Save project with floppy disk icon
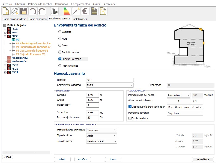Viewport: 218px width, 165px height. pos(24,11)
